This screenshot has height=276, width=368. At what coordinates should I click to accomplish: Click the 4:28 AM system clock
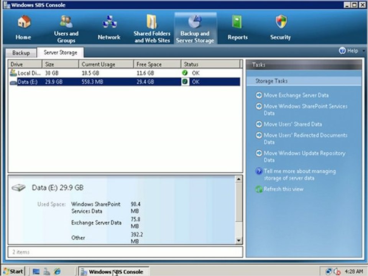(x=354, y=271)
